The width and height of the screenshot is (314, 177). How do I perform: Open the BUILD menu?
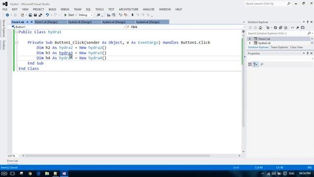tap(52, 9)
